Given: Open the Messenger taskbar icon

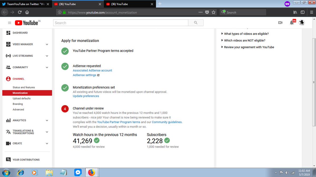Looking at the screenshot, I should [x=77, y=173].
